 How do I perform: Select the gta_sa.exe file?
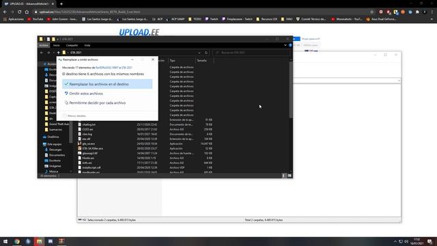89,143
